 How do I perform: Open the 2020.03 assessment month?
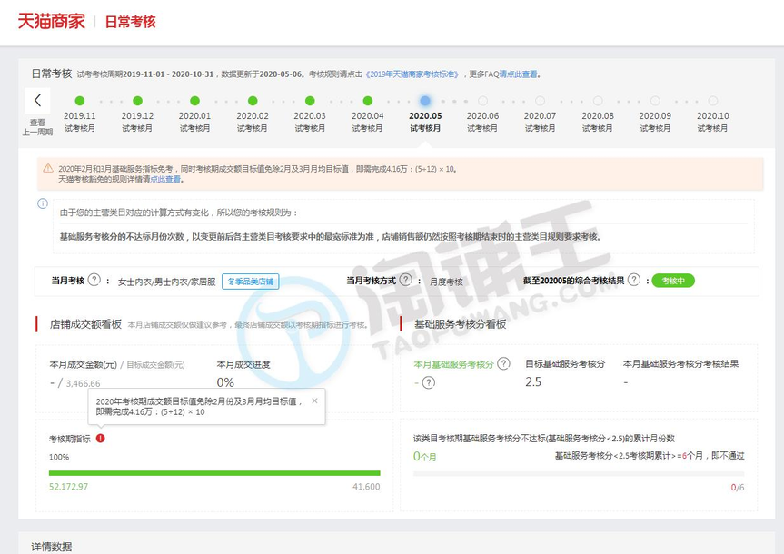(310, 101)
